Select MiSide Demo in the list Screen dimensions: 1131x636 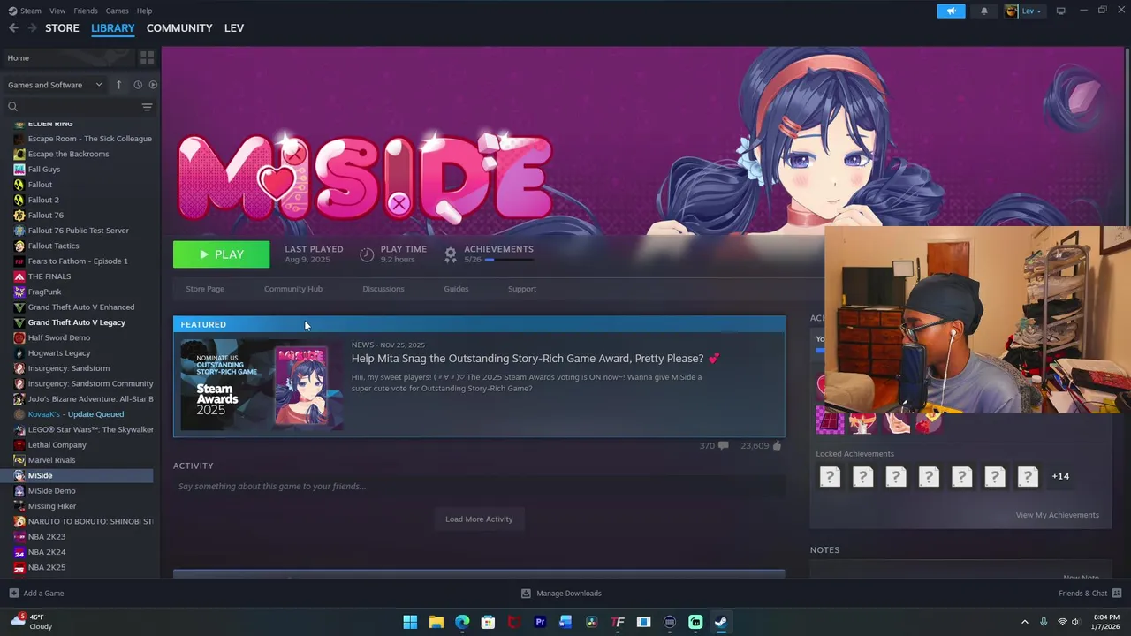pos(52,491)
